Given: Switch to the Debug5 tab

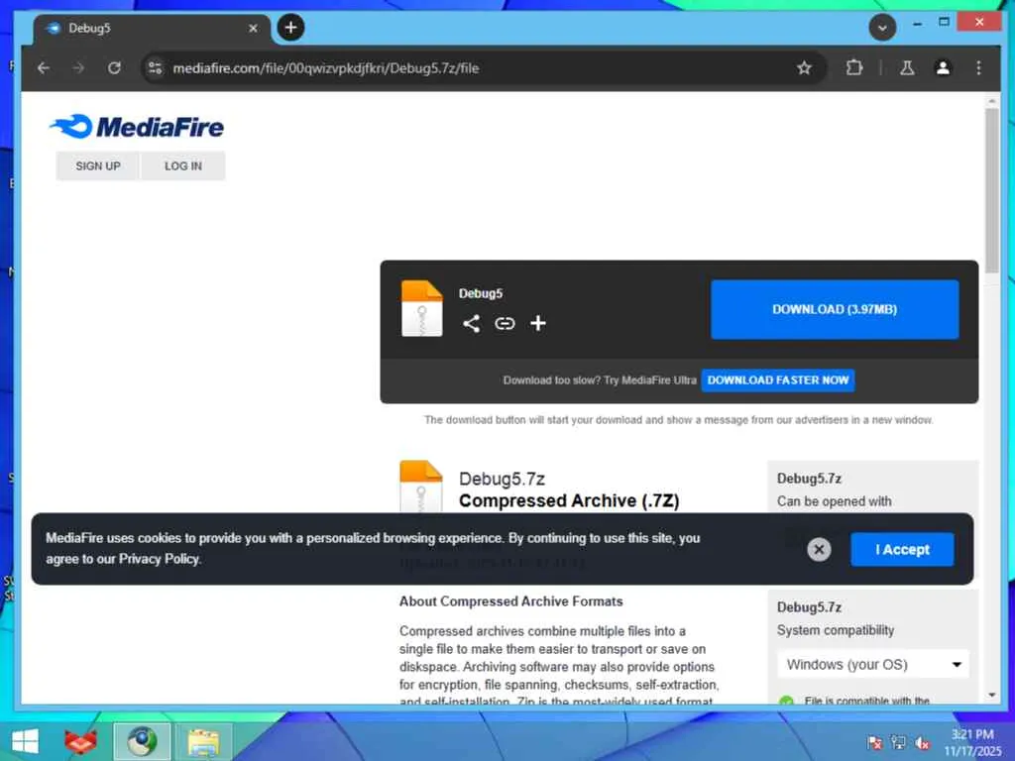Looking at the screenshot, I should 153,29.
